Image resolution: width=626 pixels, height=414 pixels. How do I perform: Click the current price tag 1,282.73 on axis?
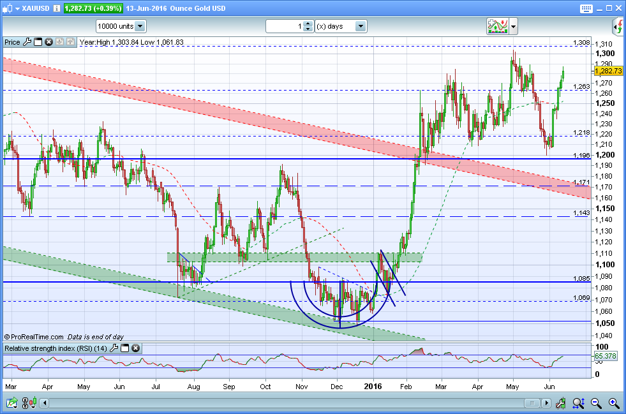(x=608, y=71)
